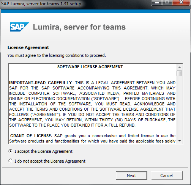Image resolution: width=191 pixels, height=185 pixels.
Task: Click the window title 'SAP Lumira, server for teams 1.31 setup'
Action: 41,4
